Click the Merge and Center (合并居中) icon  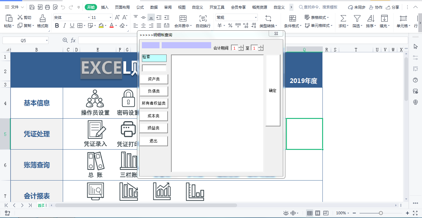tap(183, 18)
